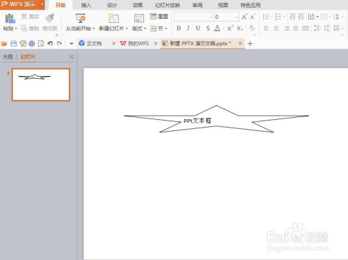348x260 pixels.
Task: Increase font size with A+ icon
Action: click(x=244, y=17)
